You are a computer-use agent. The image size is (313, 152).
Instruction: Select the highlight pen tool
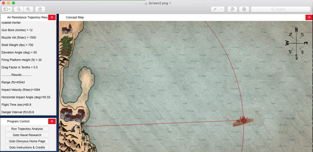(x=215, y=9)
